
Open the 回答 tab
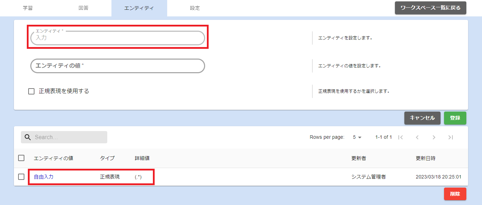point(84,8)
